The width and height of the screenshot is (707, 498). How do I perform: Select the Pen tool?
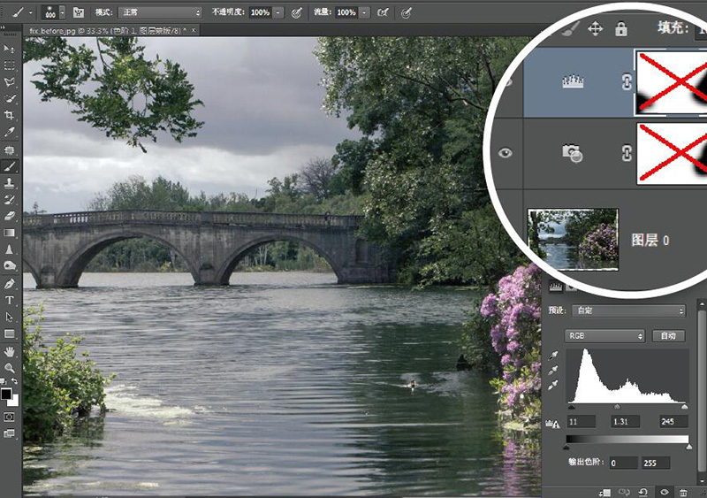tap(9, 284)
